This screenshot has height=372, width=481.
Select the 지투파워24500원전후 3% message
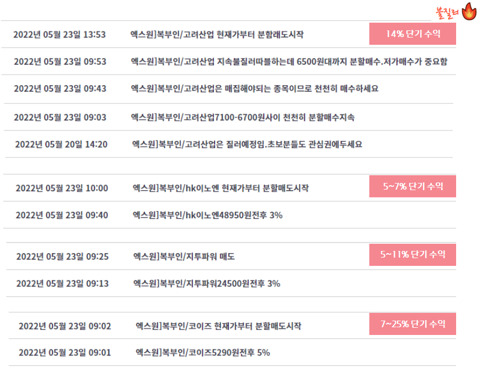pyautogui.click(x=206, y=284)
